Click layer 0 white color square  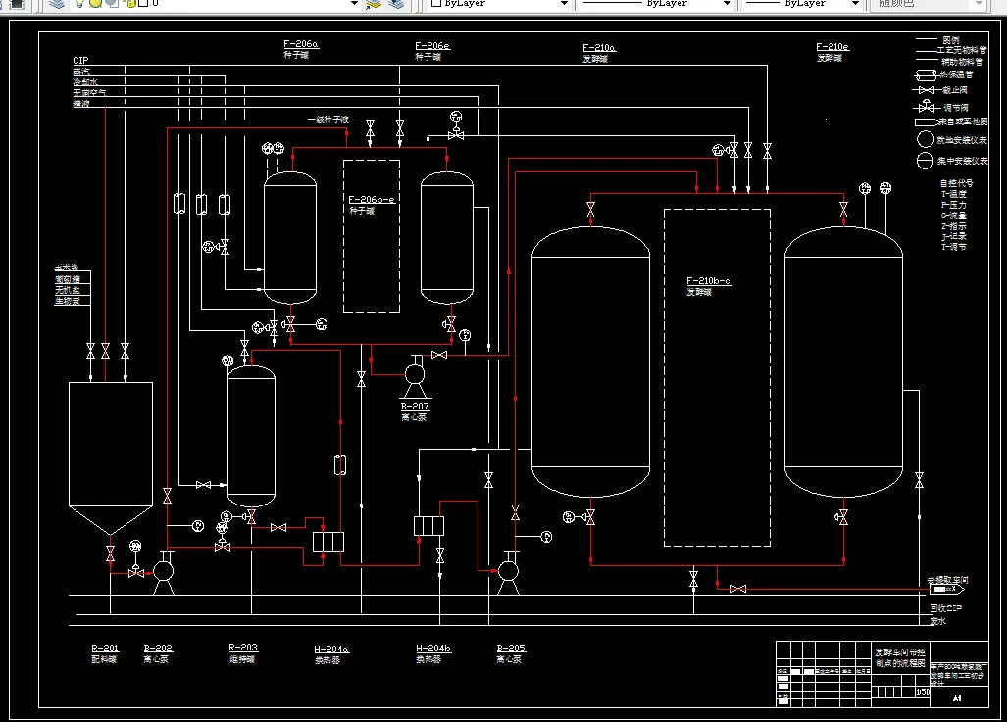[144, 3]
